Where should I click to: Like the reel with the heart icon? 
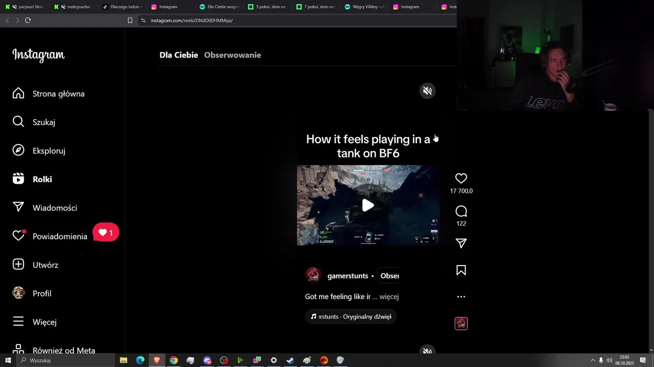pyautogui.click(x=461, y=178)
